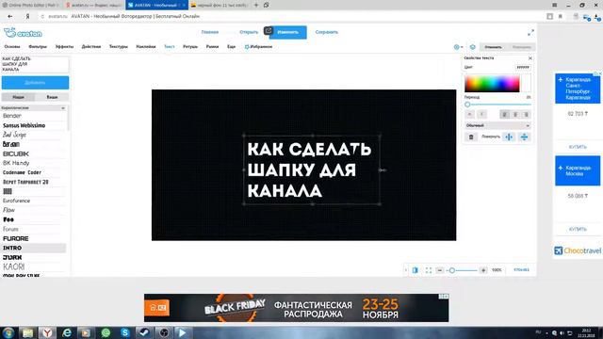Image resolution: width=603 pixels, height=339 pixels.
Task: Click Открыть in top navigation
Action: pyautogui.click(x=249, y=32)
